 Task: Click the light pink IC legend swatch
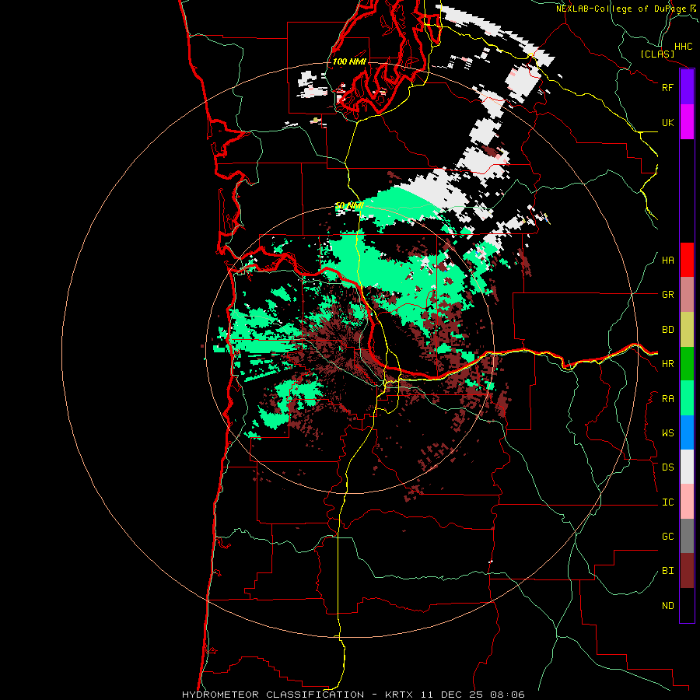(x=687, y=502)
